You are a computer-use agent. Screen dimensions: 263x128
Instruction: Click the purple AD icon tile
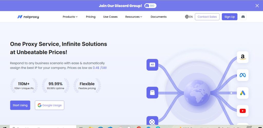tap(152, 65)
